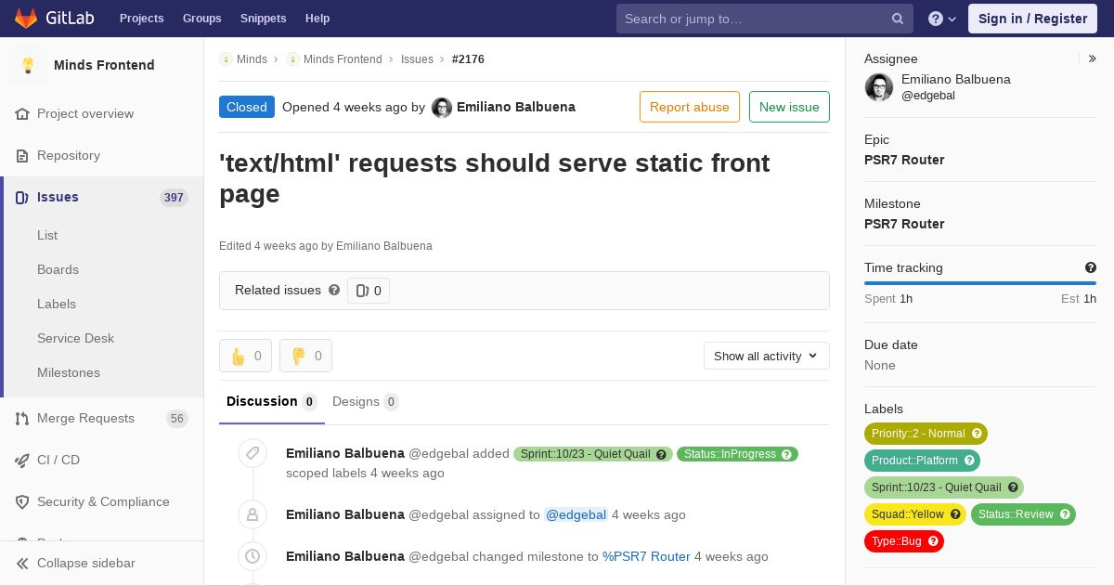
Task: Click the Project overview house icon
Action: [22, 114]
